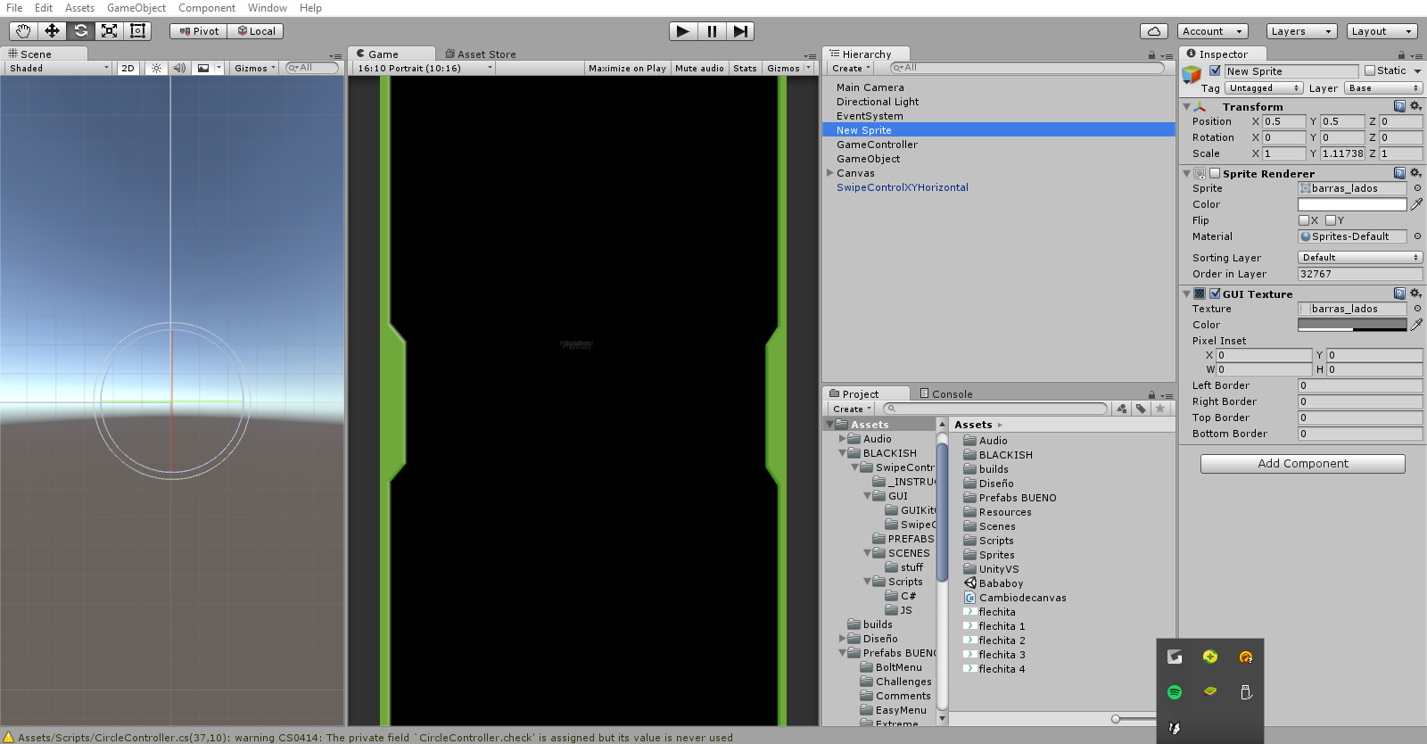Switch to the Console tab

[x=946, y=393]
